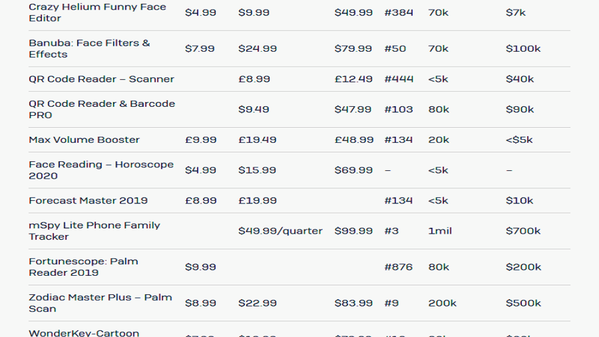Image resolution: width=599 pixels, height=337 pixels.
Task: Click the Max Volume Booster app name
Action: click(84, 140)
